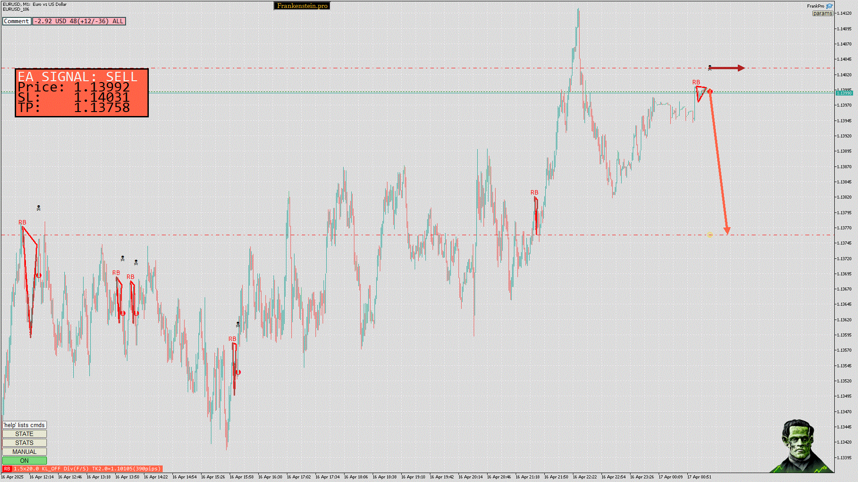
Task: Click the yellow take-profit smiley marker
Action: (x=710, y=234)
